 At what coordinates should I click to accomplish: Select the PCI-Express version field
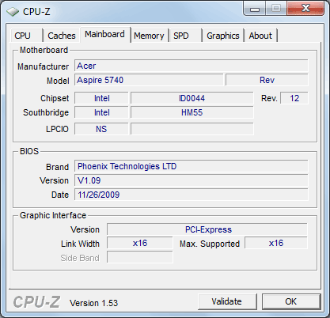click(207, 229)
